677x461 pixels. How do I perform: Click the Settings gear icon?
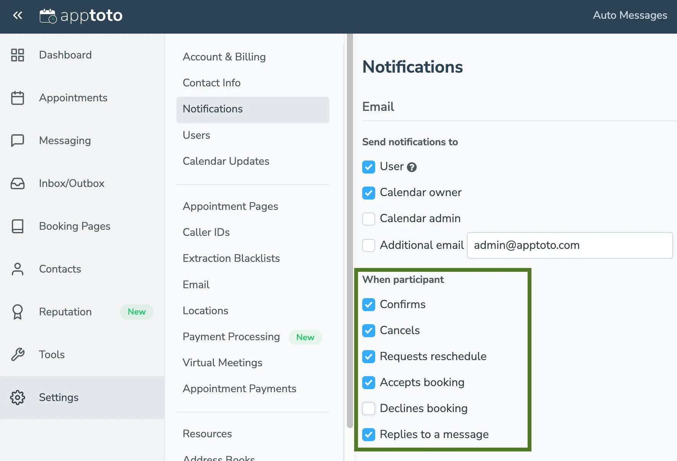click(x=17, y=398)
